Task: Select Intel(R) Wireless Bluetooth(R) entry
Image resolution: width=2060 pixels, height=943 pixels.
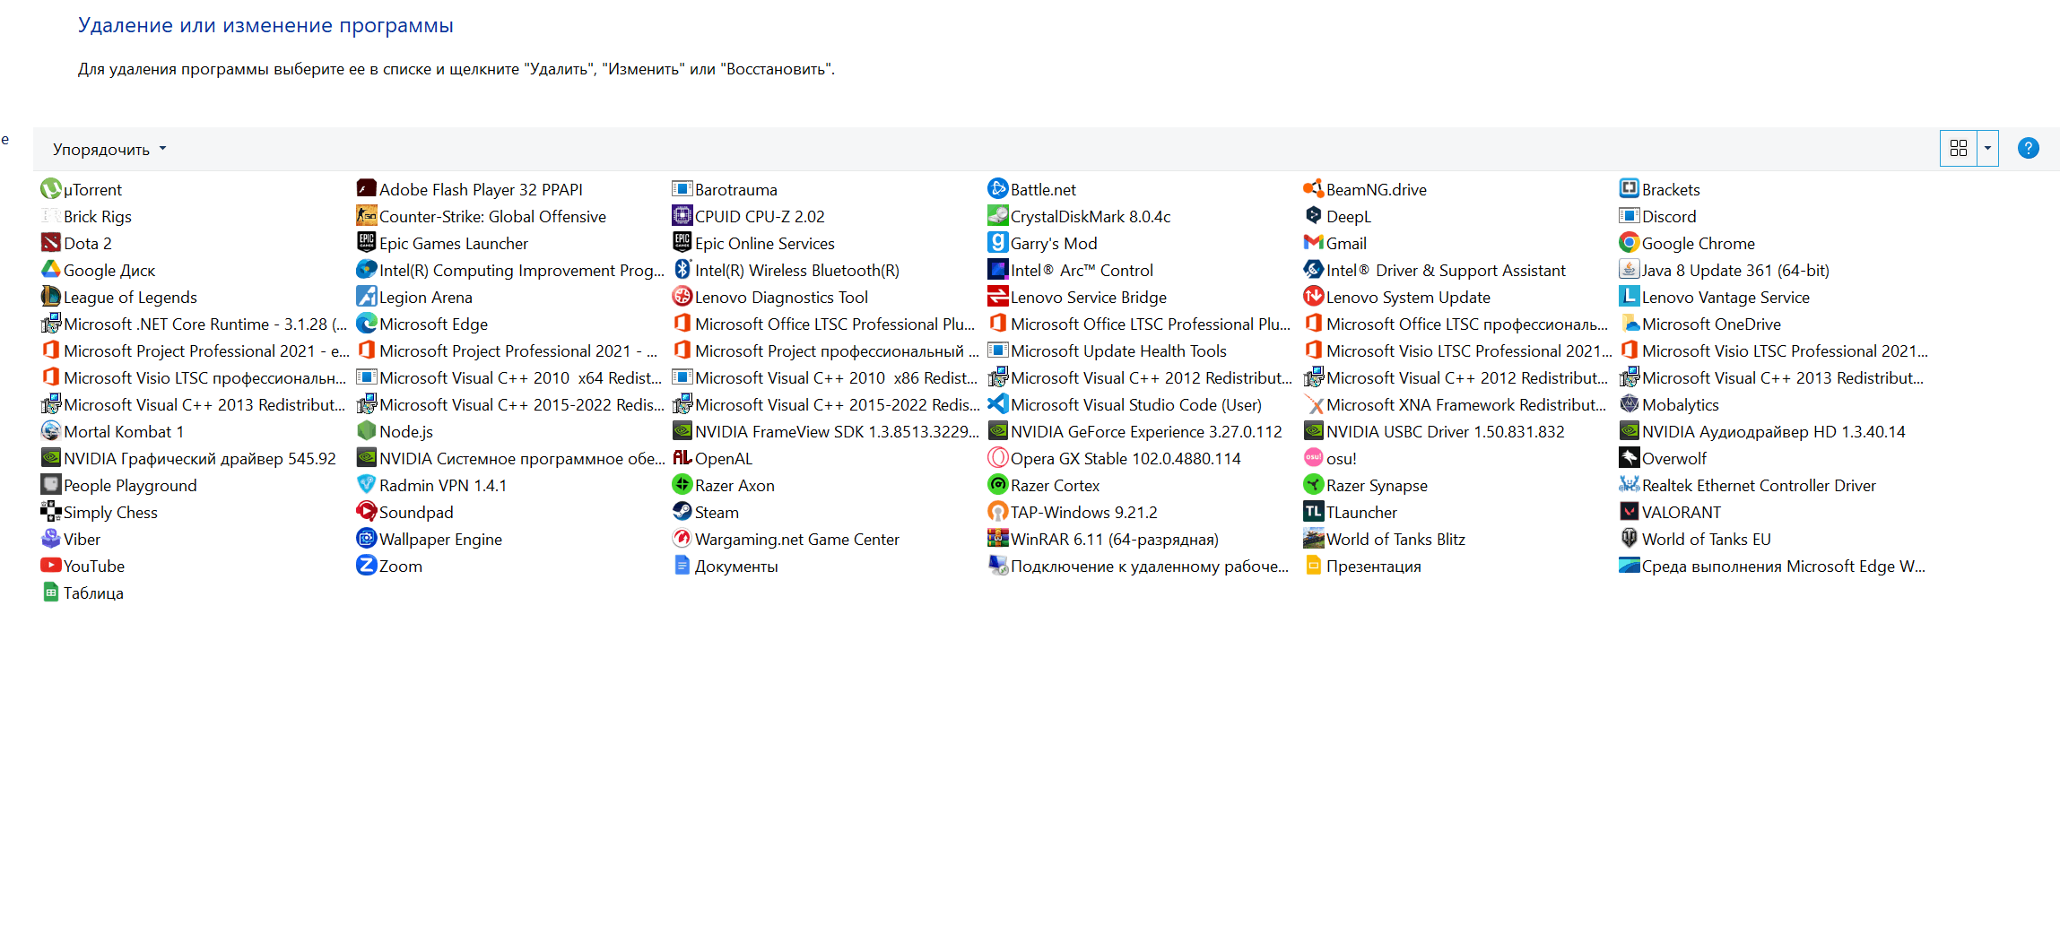Action: pyautogui.click(x=786, y=270)
